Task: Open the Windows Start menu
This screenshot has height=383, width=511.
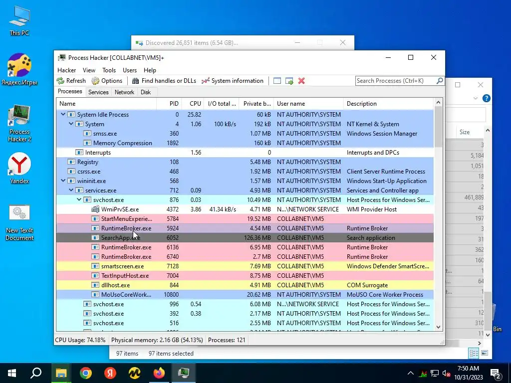Action: (x=12, y=373)
